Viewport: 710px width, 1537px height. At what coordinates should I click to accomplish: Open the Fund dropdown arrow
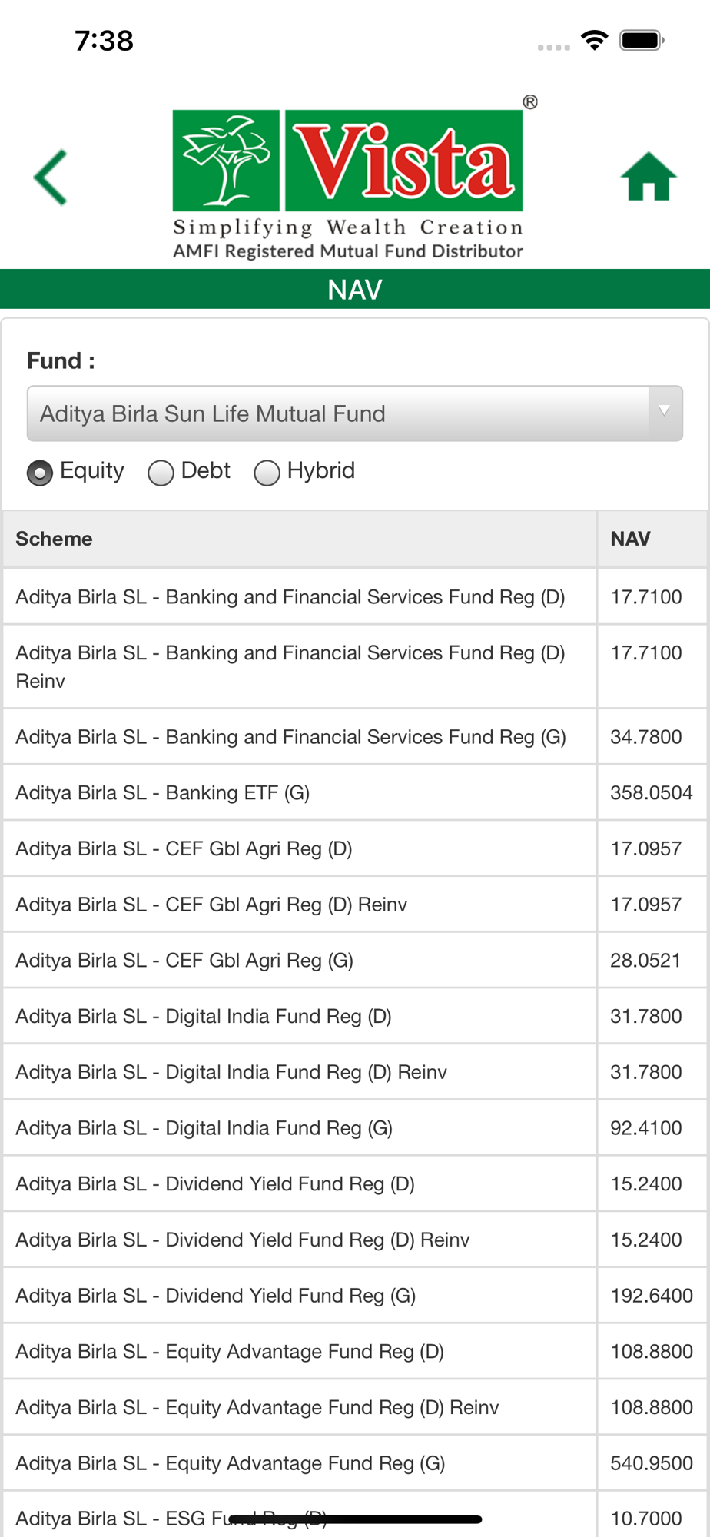pyautogui.click(x=665, y=413)
